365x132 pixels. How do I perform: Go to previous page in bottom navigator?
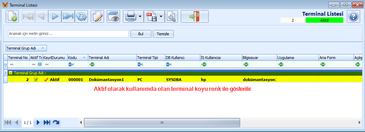16,123
